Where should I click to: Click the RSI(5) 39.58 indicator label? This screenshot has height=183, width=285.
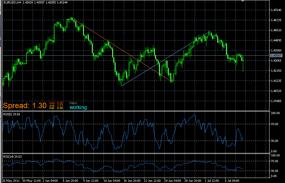click(12, 114)
